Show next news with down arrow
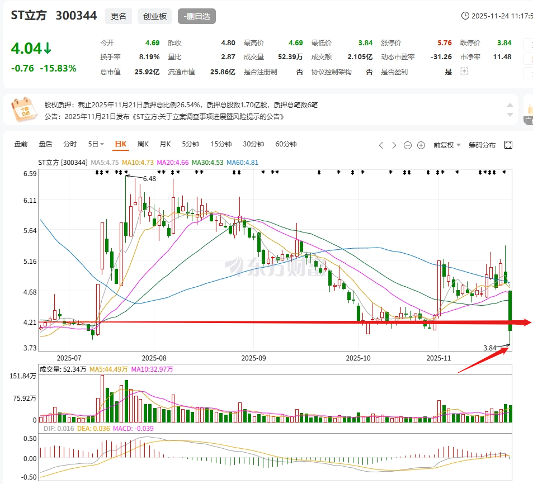 tap(510, 115)
